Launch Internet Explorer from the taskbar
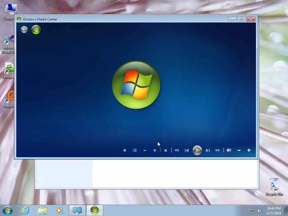Image resolution: width=288 pixels, height=216 pixels. [x=25, y=210]
